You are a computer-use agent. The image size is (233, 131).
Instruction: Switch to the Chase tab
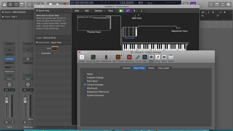pyautogui.click(x=151, y=68)
